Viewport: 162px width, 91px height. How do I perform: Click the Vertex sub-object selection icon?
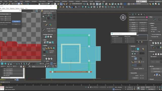click(133, 49)
